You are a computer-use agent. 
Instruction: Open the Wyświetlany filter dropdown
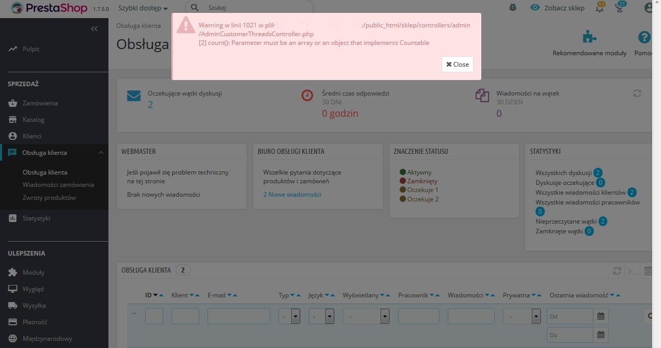pos(366,316)
